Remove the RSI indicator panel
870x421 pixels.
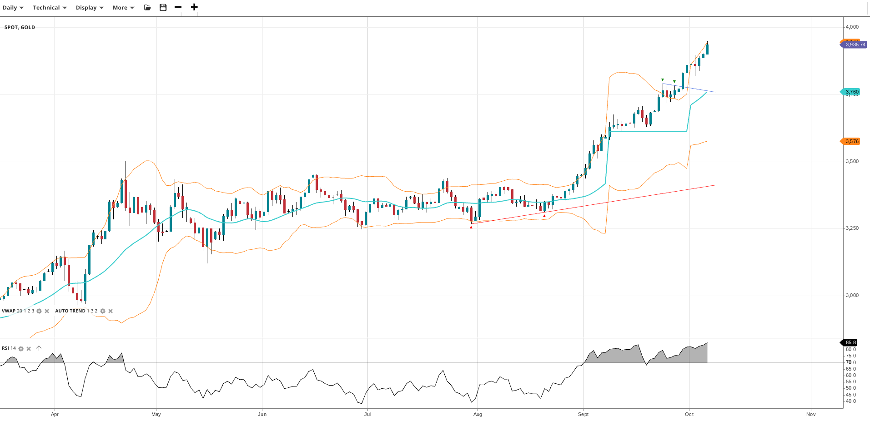[29, 349]
